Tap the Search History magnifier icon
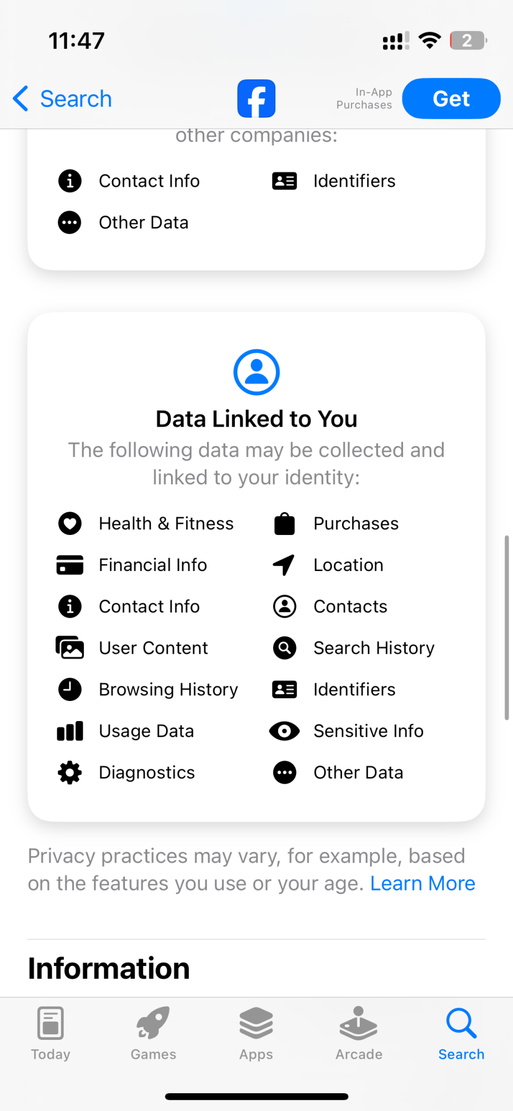 284,648
